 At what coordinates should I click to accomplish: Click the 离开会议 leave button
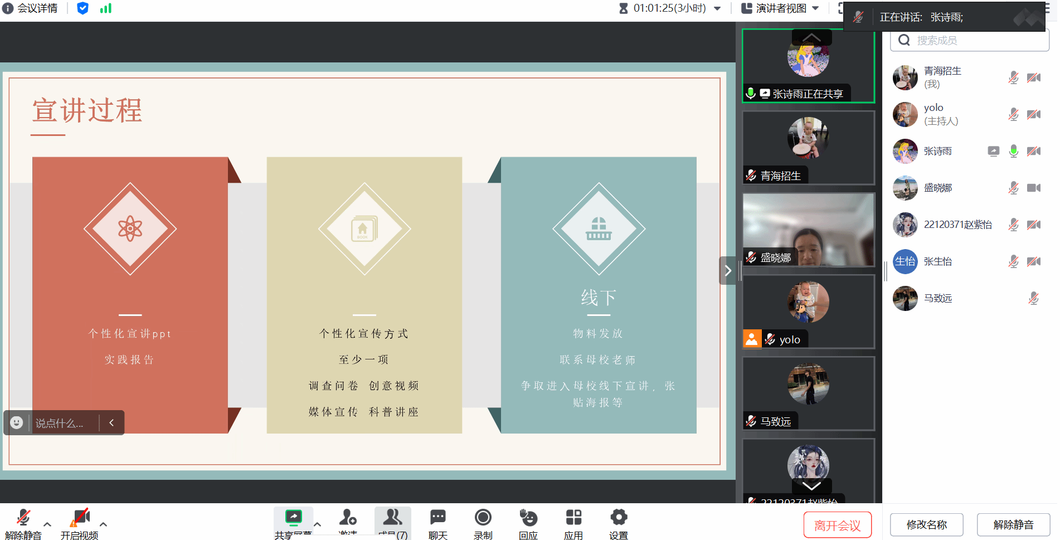837,525
